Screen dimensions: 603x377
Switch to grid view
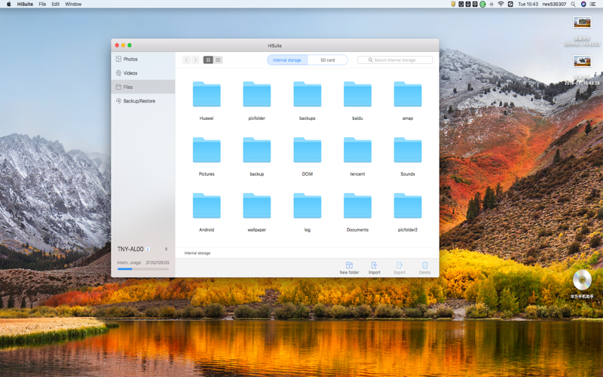[x=208, y=60]
